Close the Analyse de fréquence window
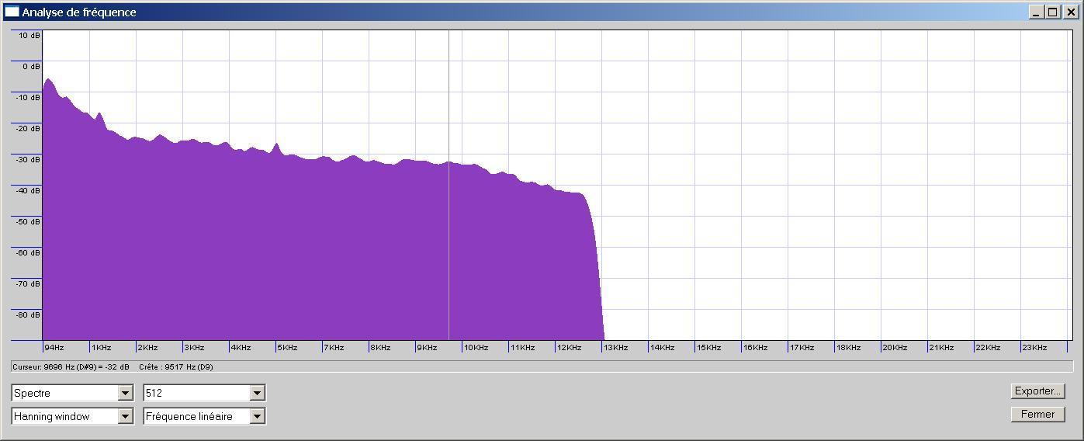Screen dimensions: 1084x441 click(x=1070, y=12)
